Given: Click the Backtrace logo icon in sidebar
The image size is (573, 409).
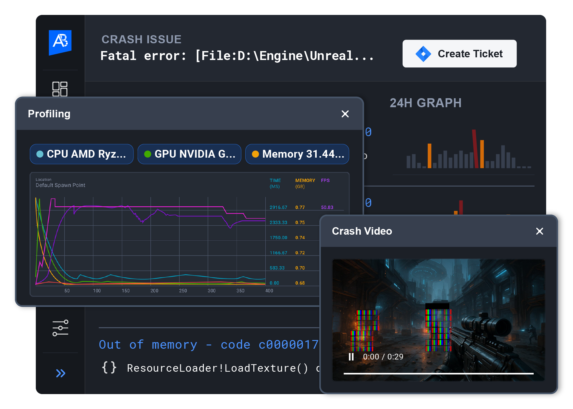Looking at the screenshot, I should click(60, 41).
